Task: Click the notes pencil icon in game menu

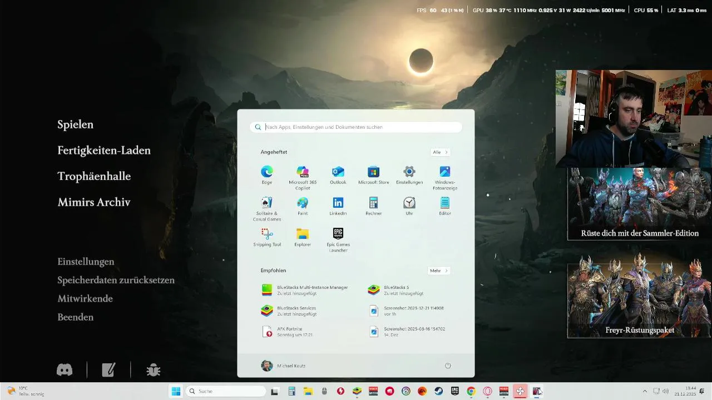Action: pyautogui.click(x=108, y=370)
